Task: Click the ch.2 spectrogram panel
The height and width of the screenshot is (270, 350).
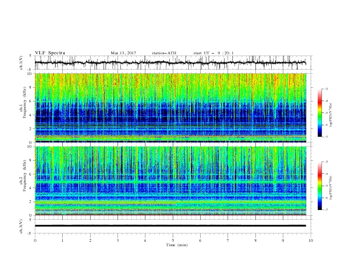Action: tap(171, 181)
